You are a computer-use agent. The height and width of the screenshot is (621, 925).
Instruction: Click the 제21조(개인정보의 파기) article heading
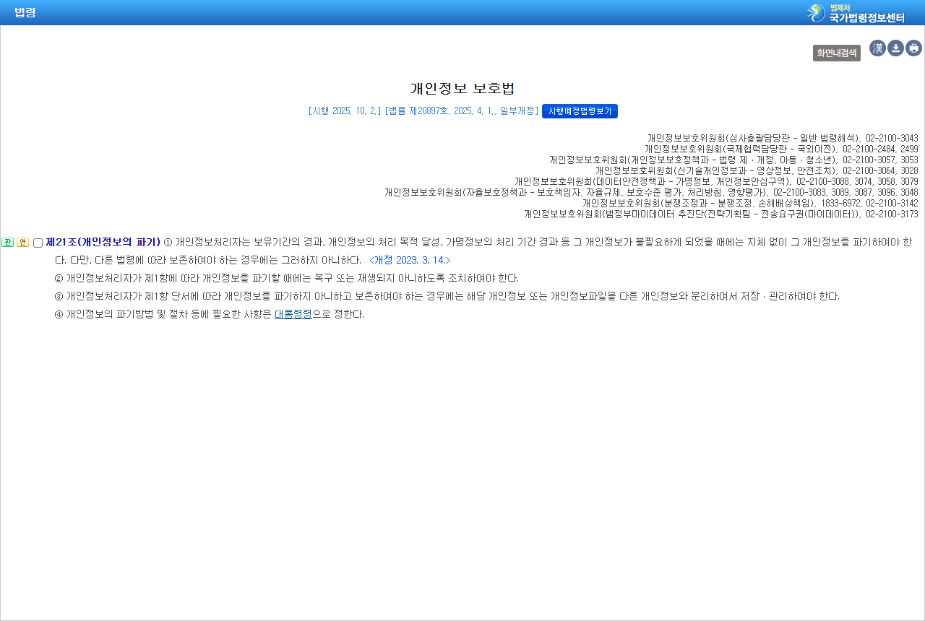pyautogui.click(x=103, y=242)
